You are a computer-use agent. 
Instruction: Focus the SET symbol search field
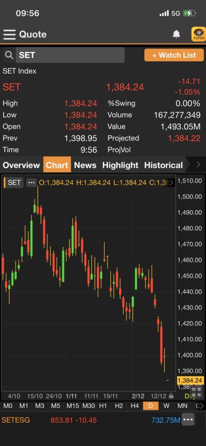70,55
